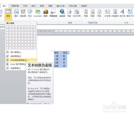Switch to the 引用 ribbon tab

tap(25, 6)
